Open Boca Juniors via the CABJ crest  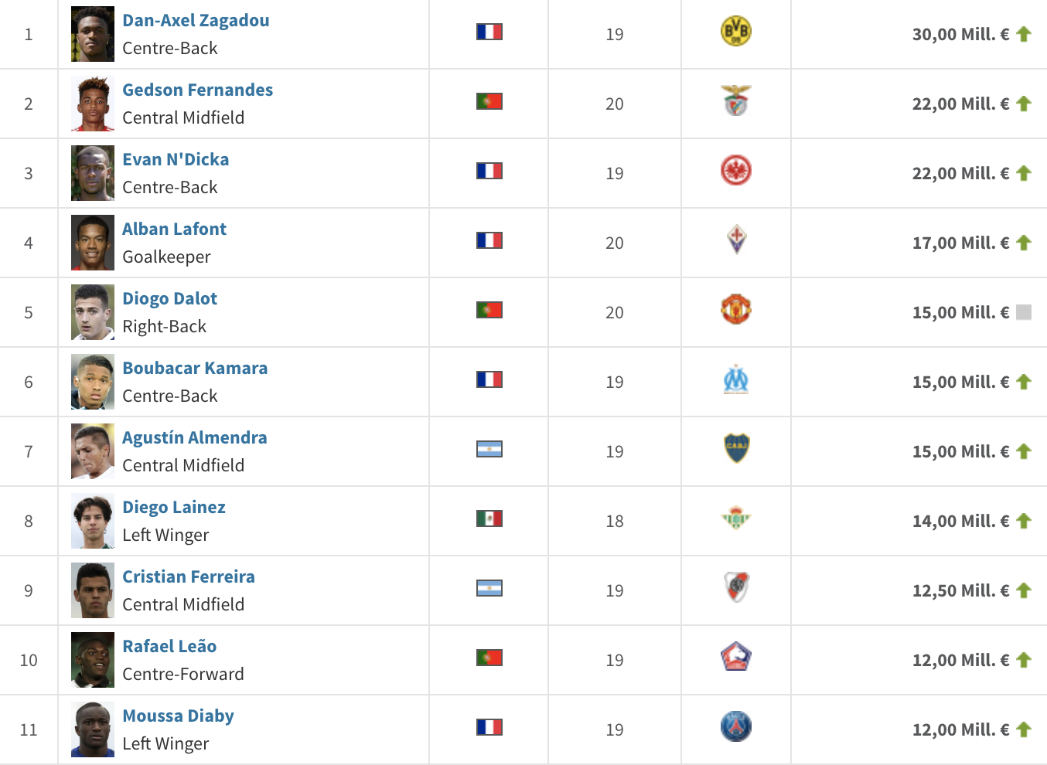pyautogui.click(x=735, y=451)
